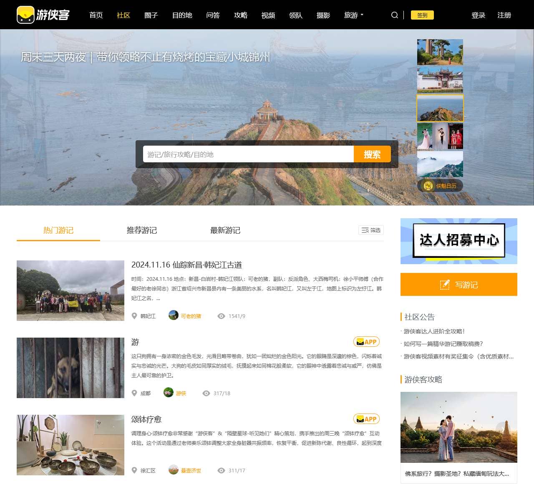Click the 悬壶济世 author avatar
Viewport: 534px width, 487px height.
(x=174, y=470)
